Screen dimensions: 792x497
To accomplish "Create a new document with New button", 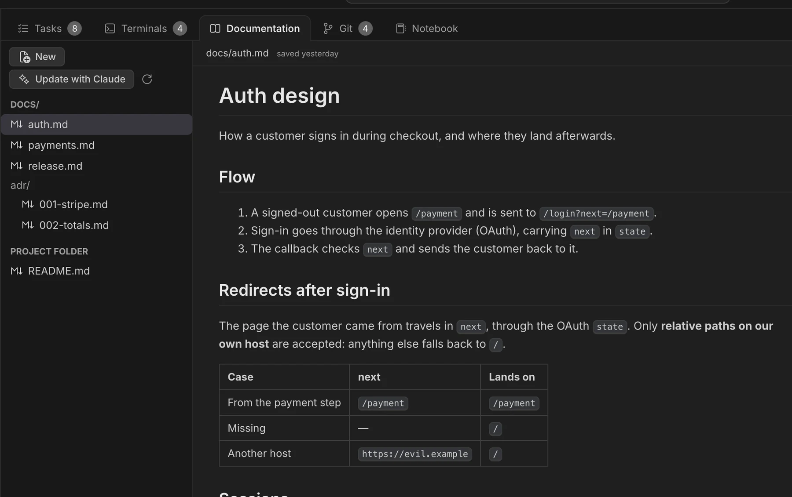I will click(x=37, y=57).
